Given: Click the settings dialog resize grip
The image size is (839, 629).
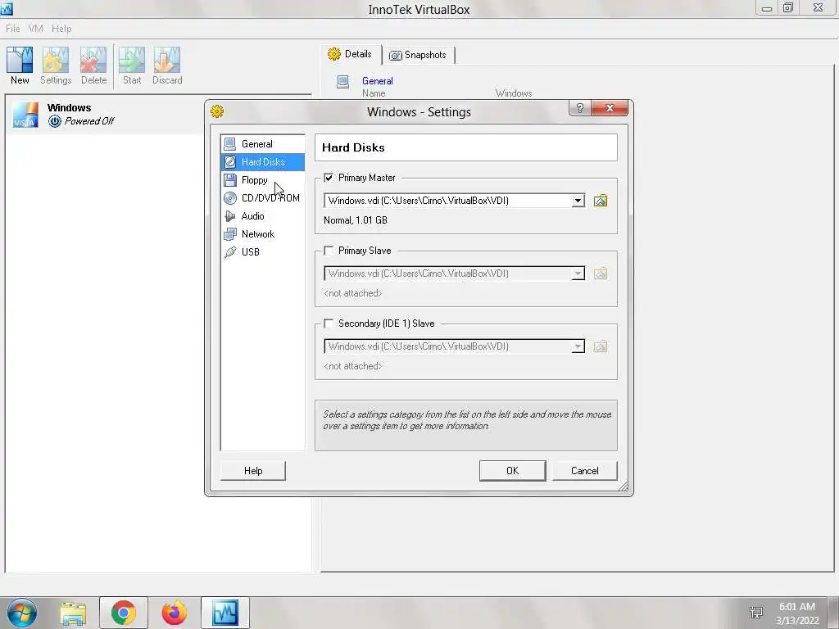Looking at the screenshot, I should [x=623, y=486].
